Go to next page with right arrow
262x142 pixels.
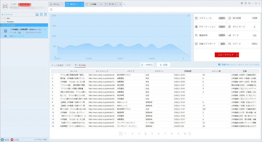(x=190, y=133)
